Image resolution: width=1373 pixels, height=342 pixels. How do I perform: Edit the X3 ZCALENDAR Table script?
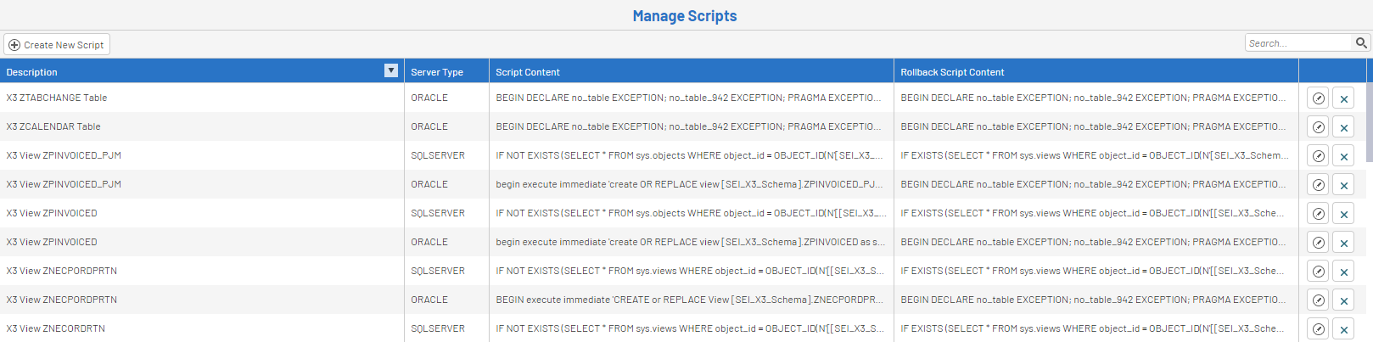coord(1318,127)
